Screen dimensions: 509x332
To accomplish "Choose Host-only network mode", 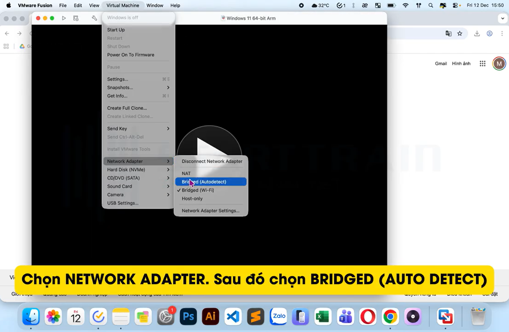I will tap(192, 198).
